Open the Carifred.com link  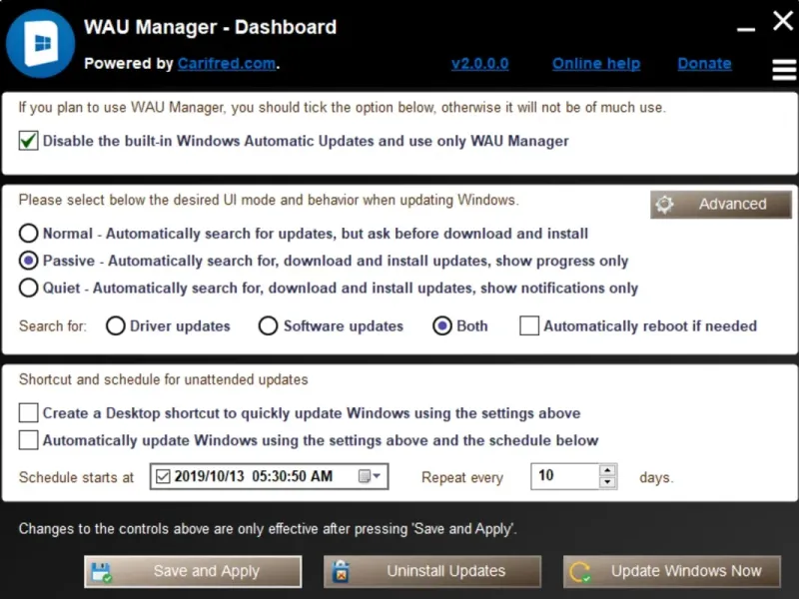tap(227, 64)
